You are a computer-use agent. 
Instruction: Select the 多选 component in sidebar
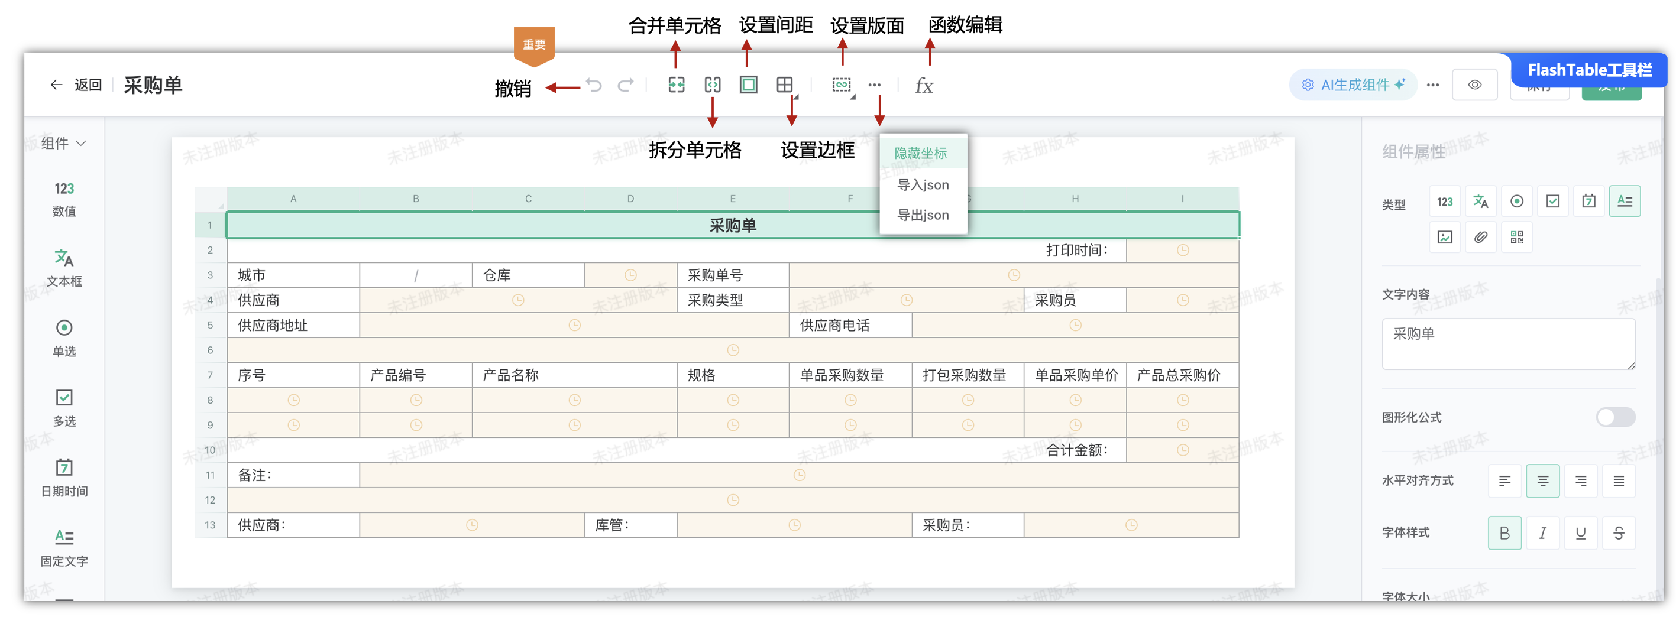pos(64,408)
